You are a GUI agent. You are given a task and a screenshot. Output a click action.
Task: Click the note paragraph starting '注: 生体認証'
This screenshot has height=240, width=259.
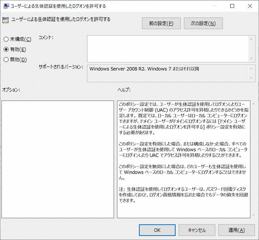(183, 195)
